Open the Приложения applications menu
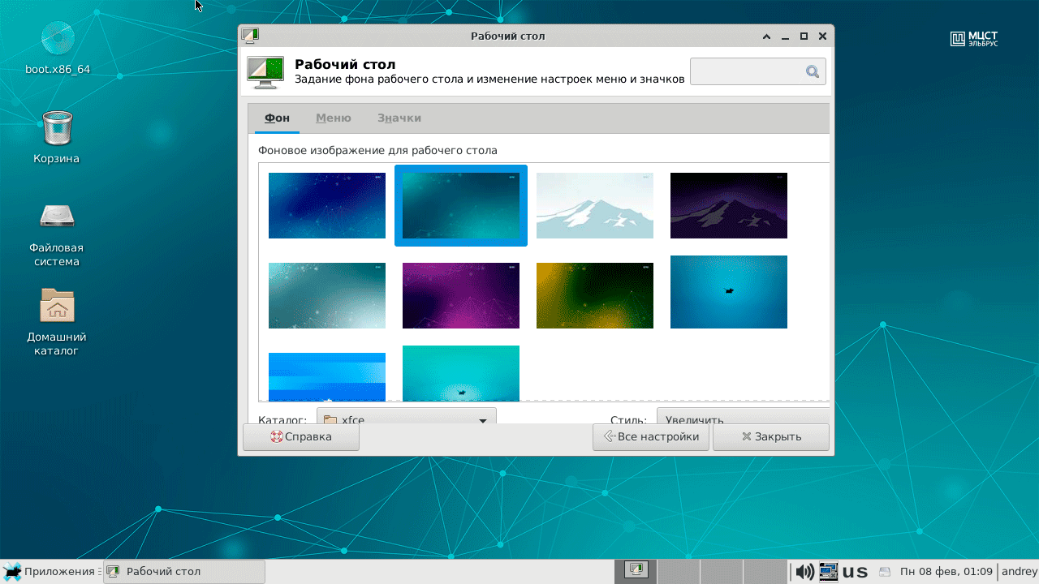This screenshot has height=584, width=1039. pyautogui.click(x=50, y=572)
